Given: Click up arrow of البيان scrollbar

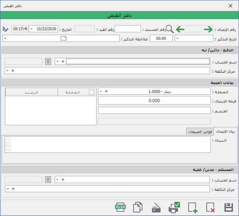Looking at the screenshot, I should tap(8, 140).
